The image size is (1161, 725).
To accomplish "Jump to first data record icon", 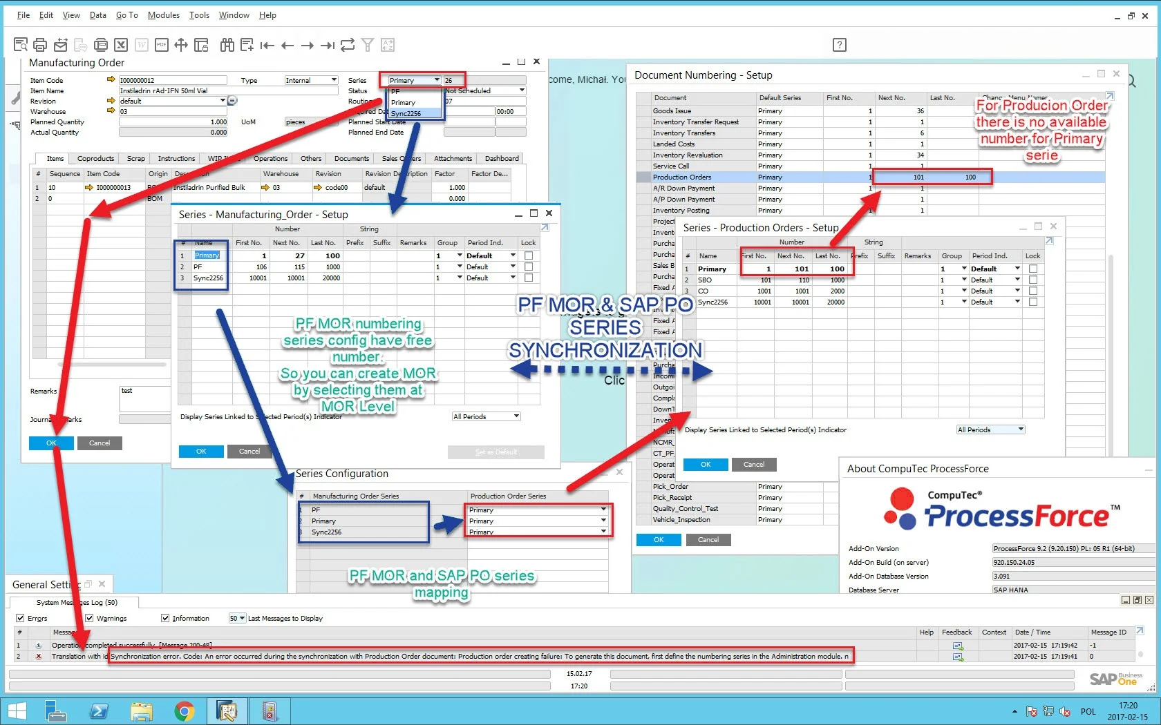I will click(267, 46).
